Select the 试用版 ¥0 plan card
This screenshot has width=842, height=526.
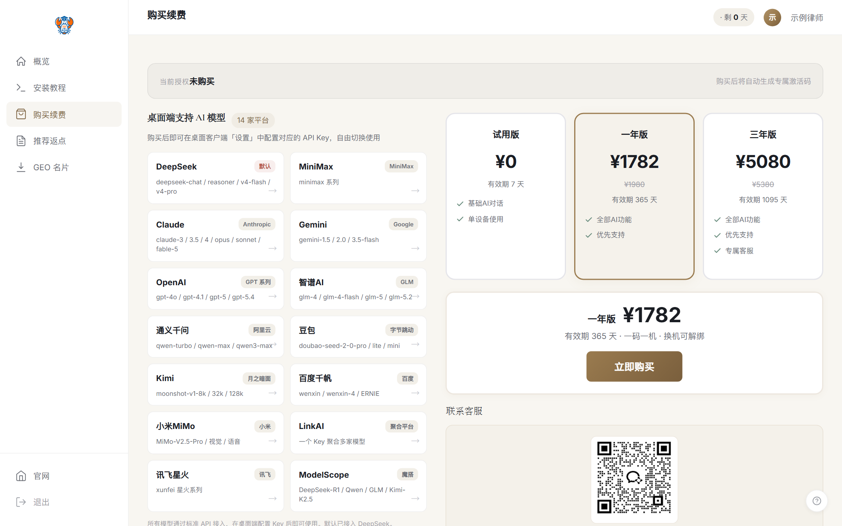(x=506, y=196)
